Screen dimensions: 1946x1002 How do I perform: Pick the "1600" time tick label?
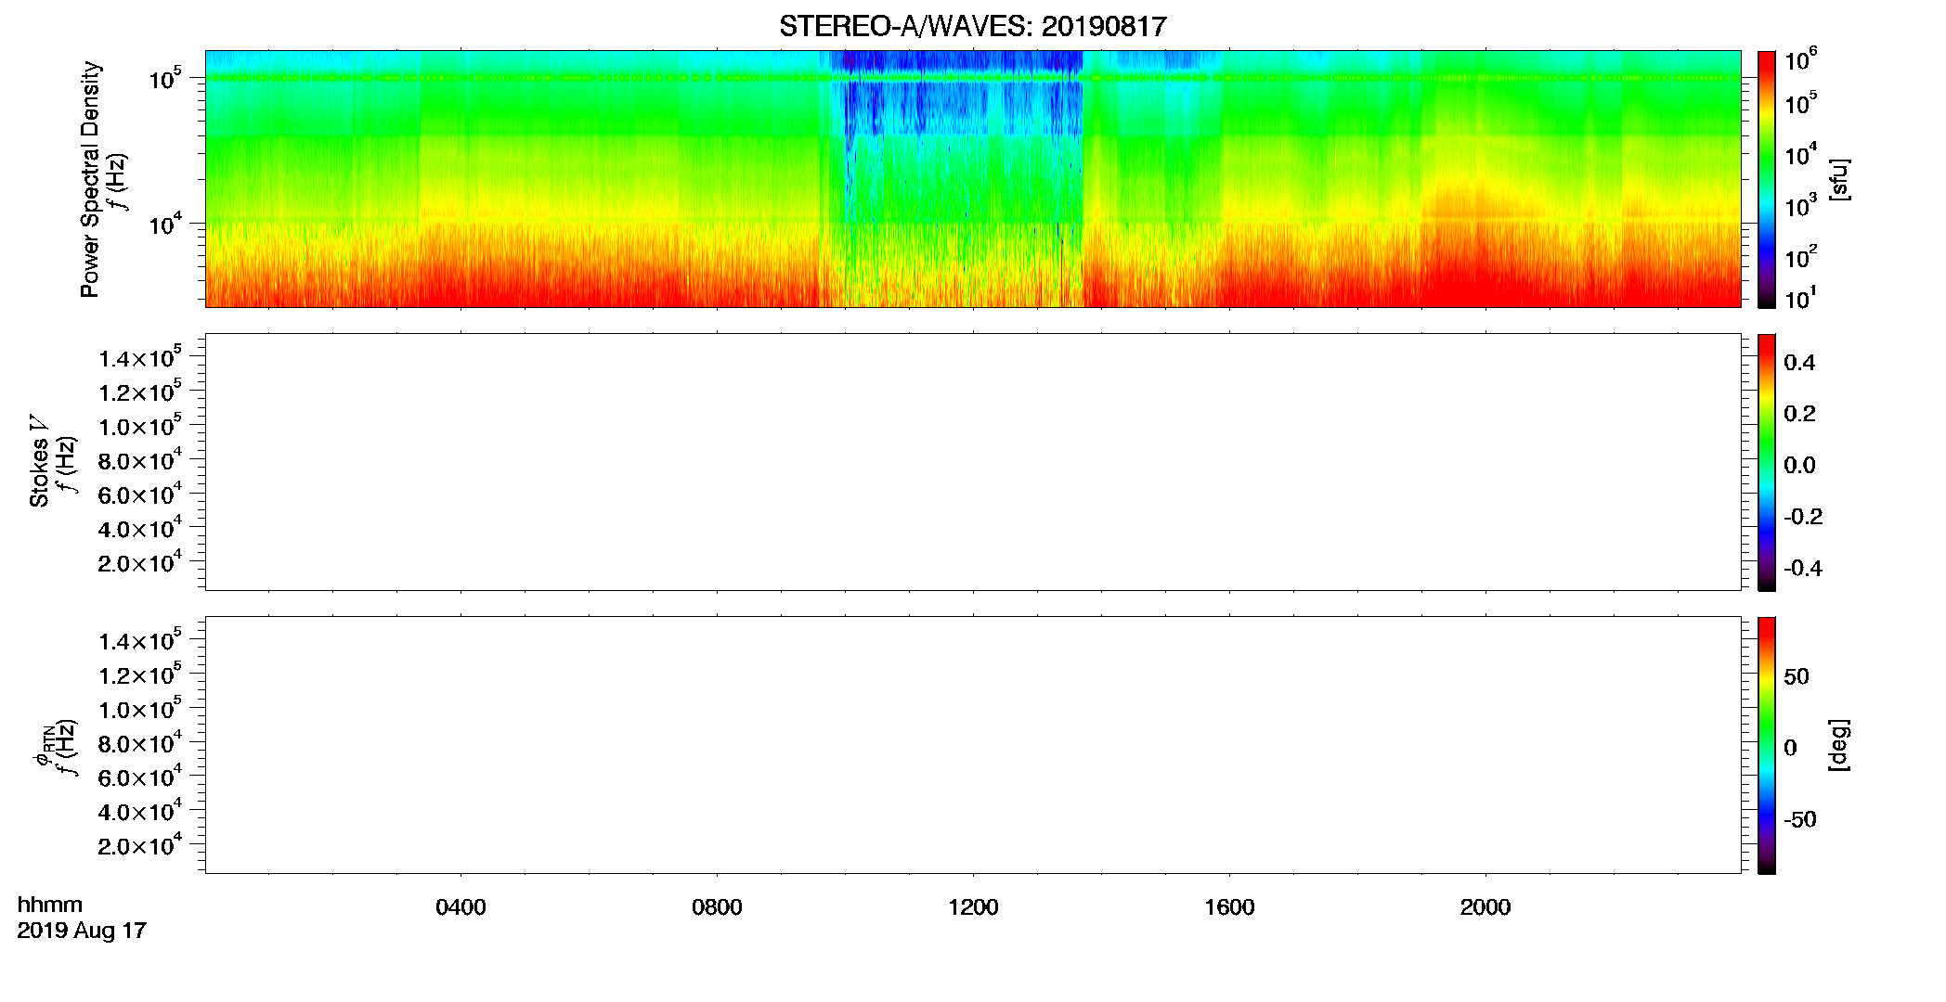1229,907
